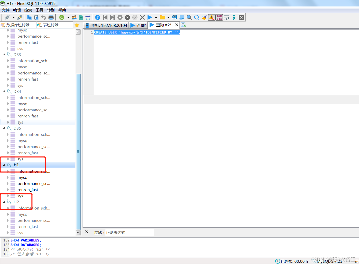Expand renren_fast database under H1
Viewport: 359px width, 264px height.
(x=8, y=190)
